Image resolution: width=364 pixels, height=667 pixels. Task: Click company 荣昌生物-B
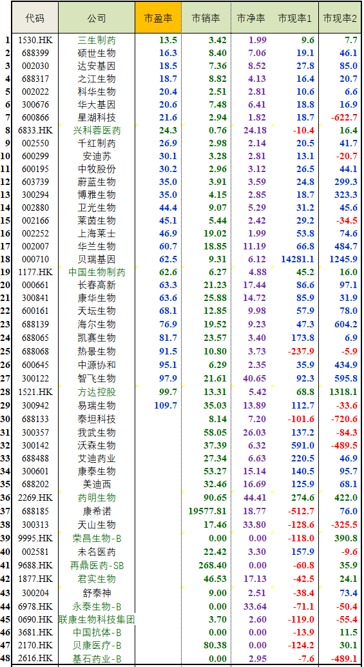pos(97,538)
